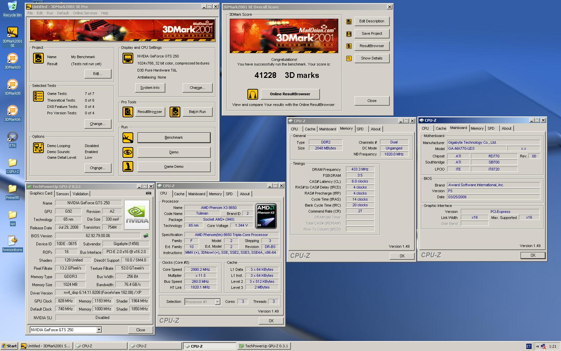Click the Demo eye icon
The height and width of the screenshot is (351, 561).
pyautogui.click(x=128, y=152)
